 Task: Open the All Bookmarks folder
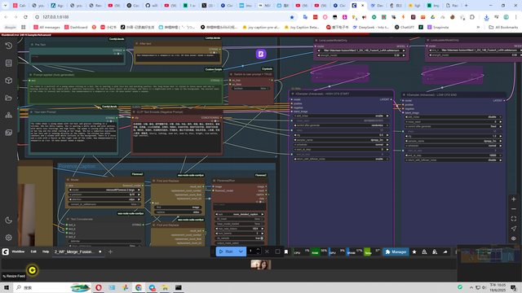click(503, 27)
